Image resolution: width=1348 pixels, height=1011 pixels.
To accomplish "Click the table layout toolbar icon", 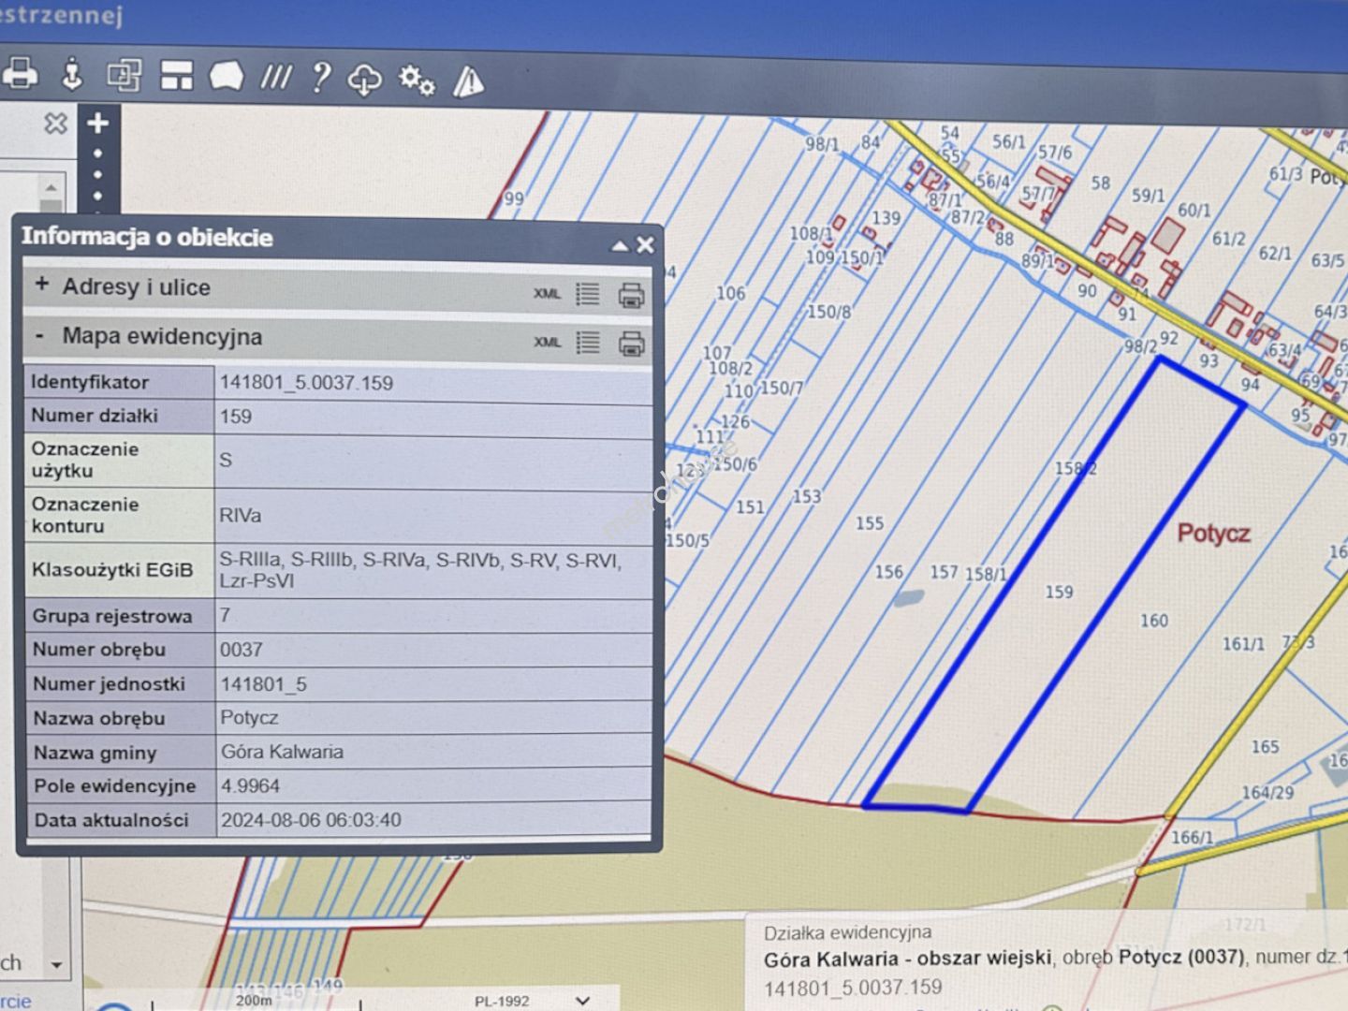I will click(x=176, y=76).
